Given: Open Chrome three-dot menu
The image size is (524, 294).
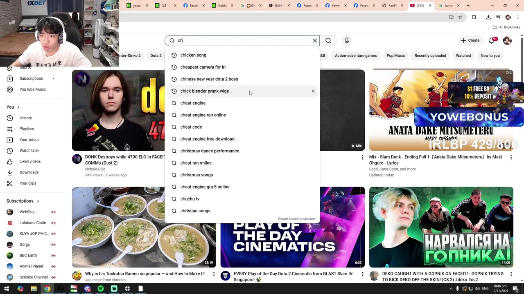Looking at the screenshot, I should pos(517,17).
